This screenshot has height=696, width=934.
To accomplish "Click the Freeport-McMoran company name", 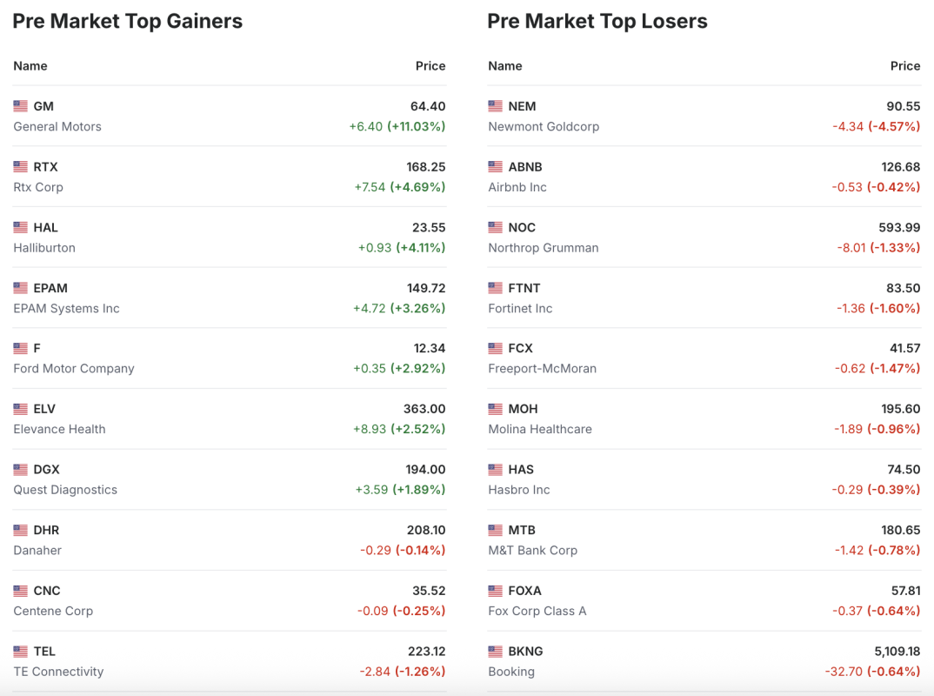I will [542, 369].
